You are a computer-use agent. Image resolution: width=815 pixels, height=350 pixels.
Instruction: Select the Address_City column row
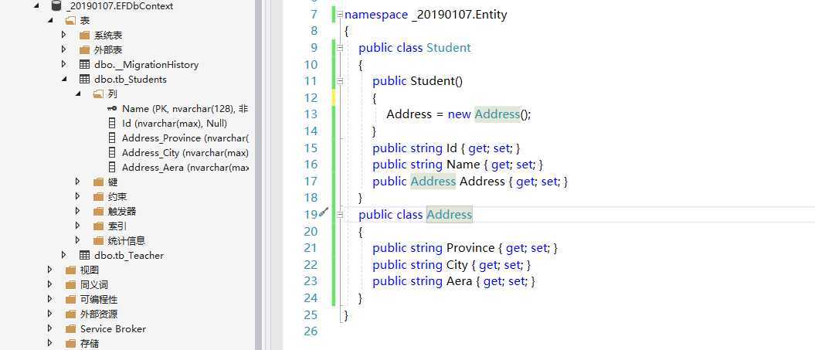click(185, 152)
